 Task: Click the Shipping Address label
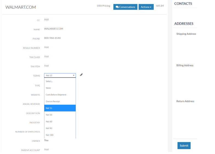[x=186, y=34]
